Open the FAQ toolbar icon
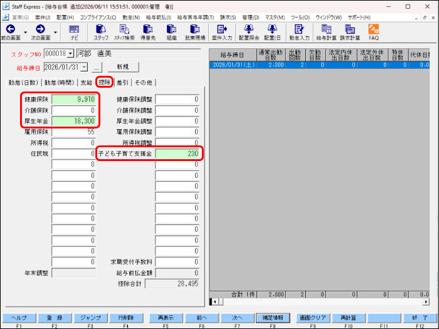 coord(374,32)
